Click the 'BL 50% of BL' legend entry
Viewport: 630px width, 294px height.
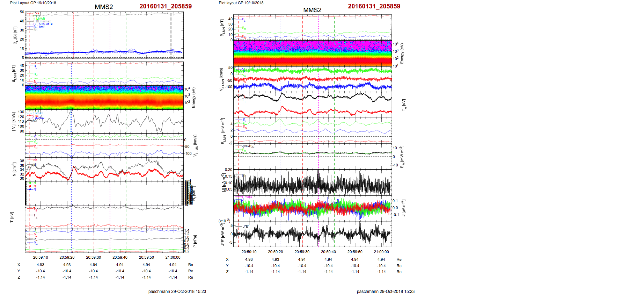tap(44, 24)
